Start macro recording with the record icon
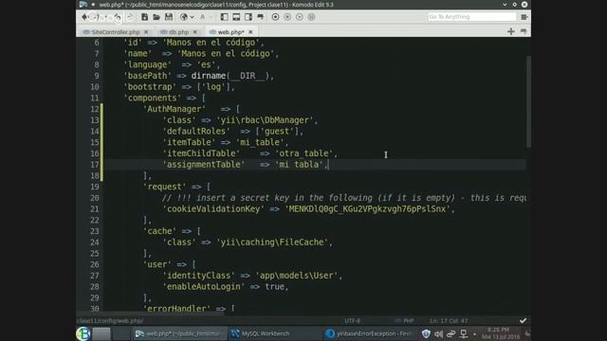This screenshot has width=607, height=341. [x=275, y=17]
